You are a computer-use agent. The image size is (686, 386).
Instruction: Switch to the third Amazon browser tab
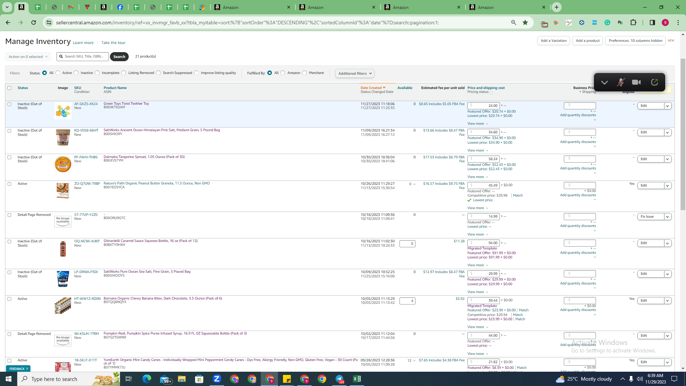(423, 7)
